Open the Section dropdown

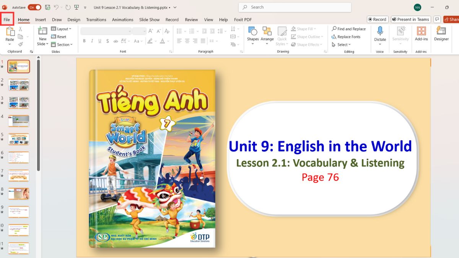62,44
